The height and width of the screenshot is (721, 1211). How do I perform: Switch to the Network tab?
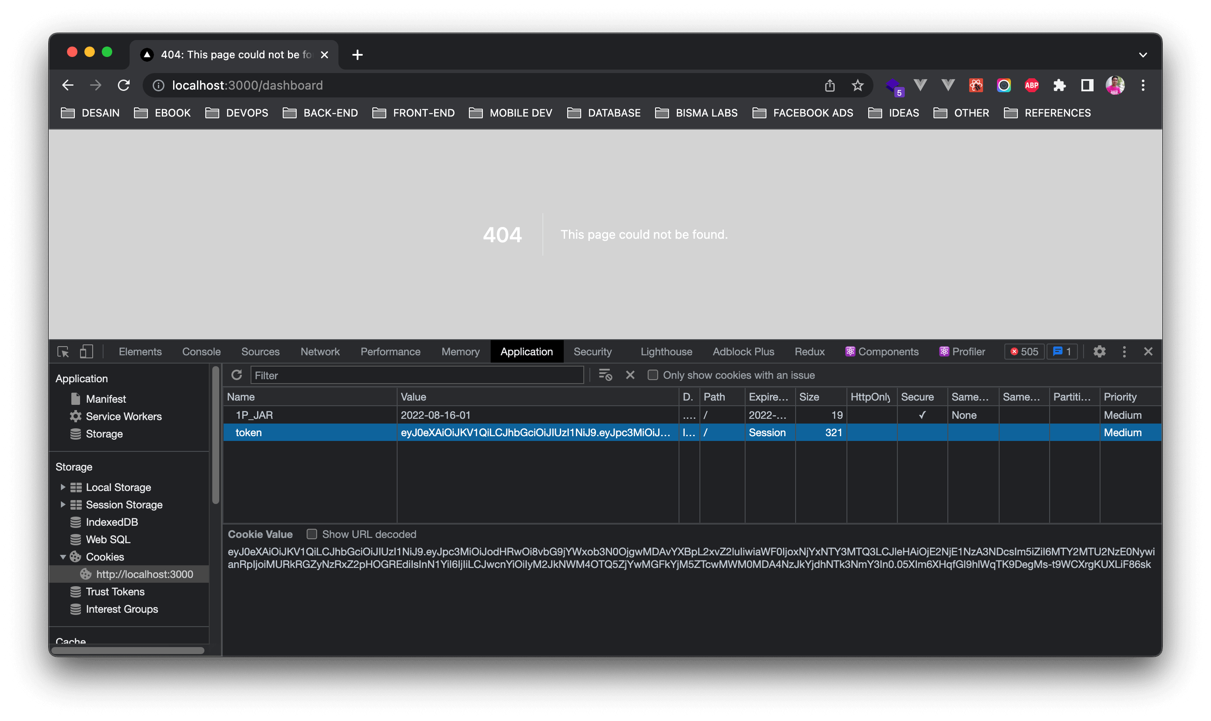click(x=320, y=352)
